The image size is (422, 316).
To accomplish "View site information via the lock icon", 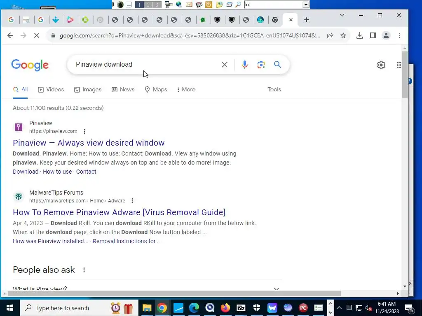I will pyautogui.click(x=53, y=35).
